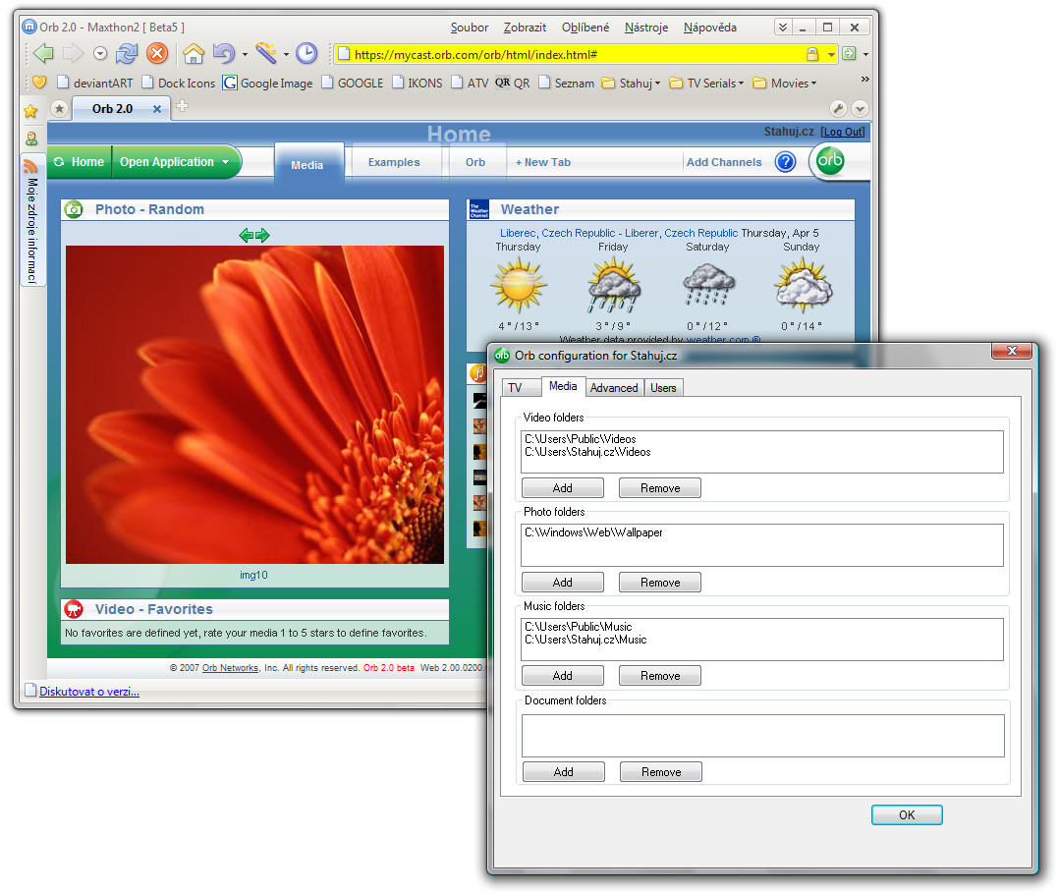Show more bookmarks with chevron overflow
Screen dimensions: 1058x895
pos(865,79)
